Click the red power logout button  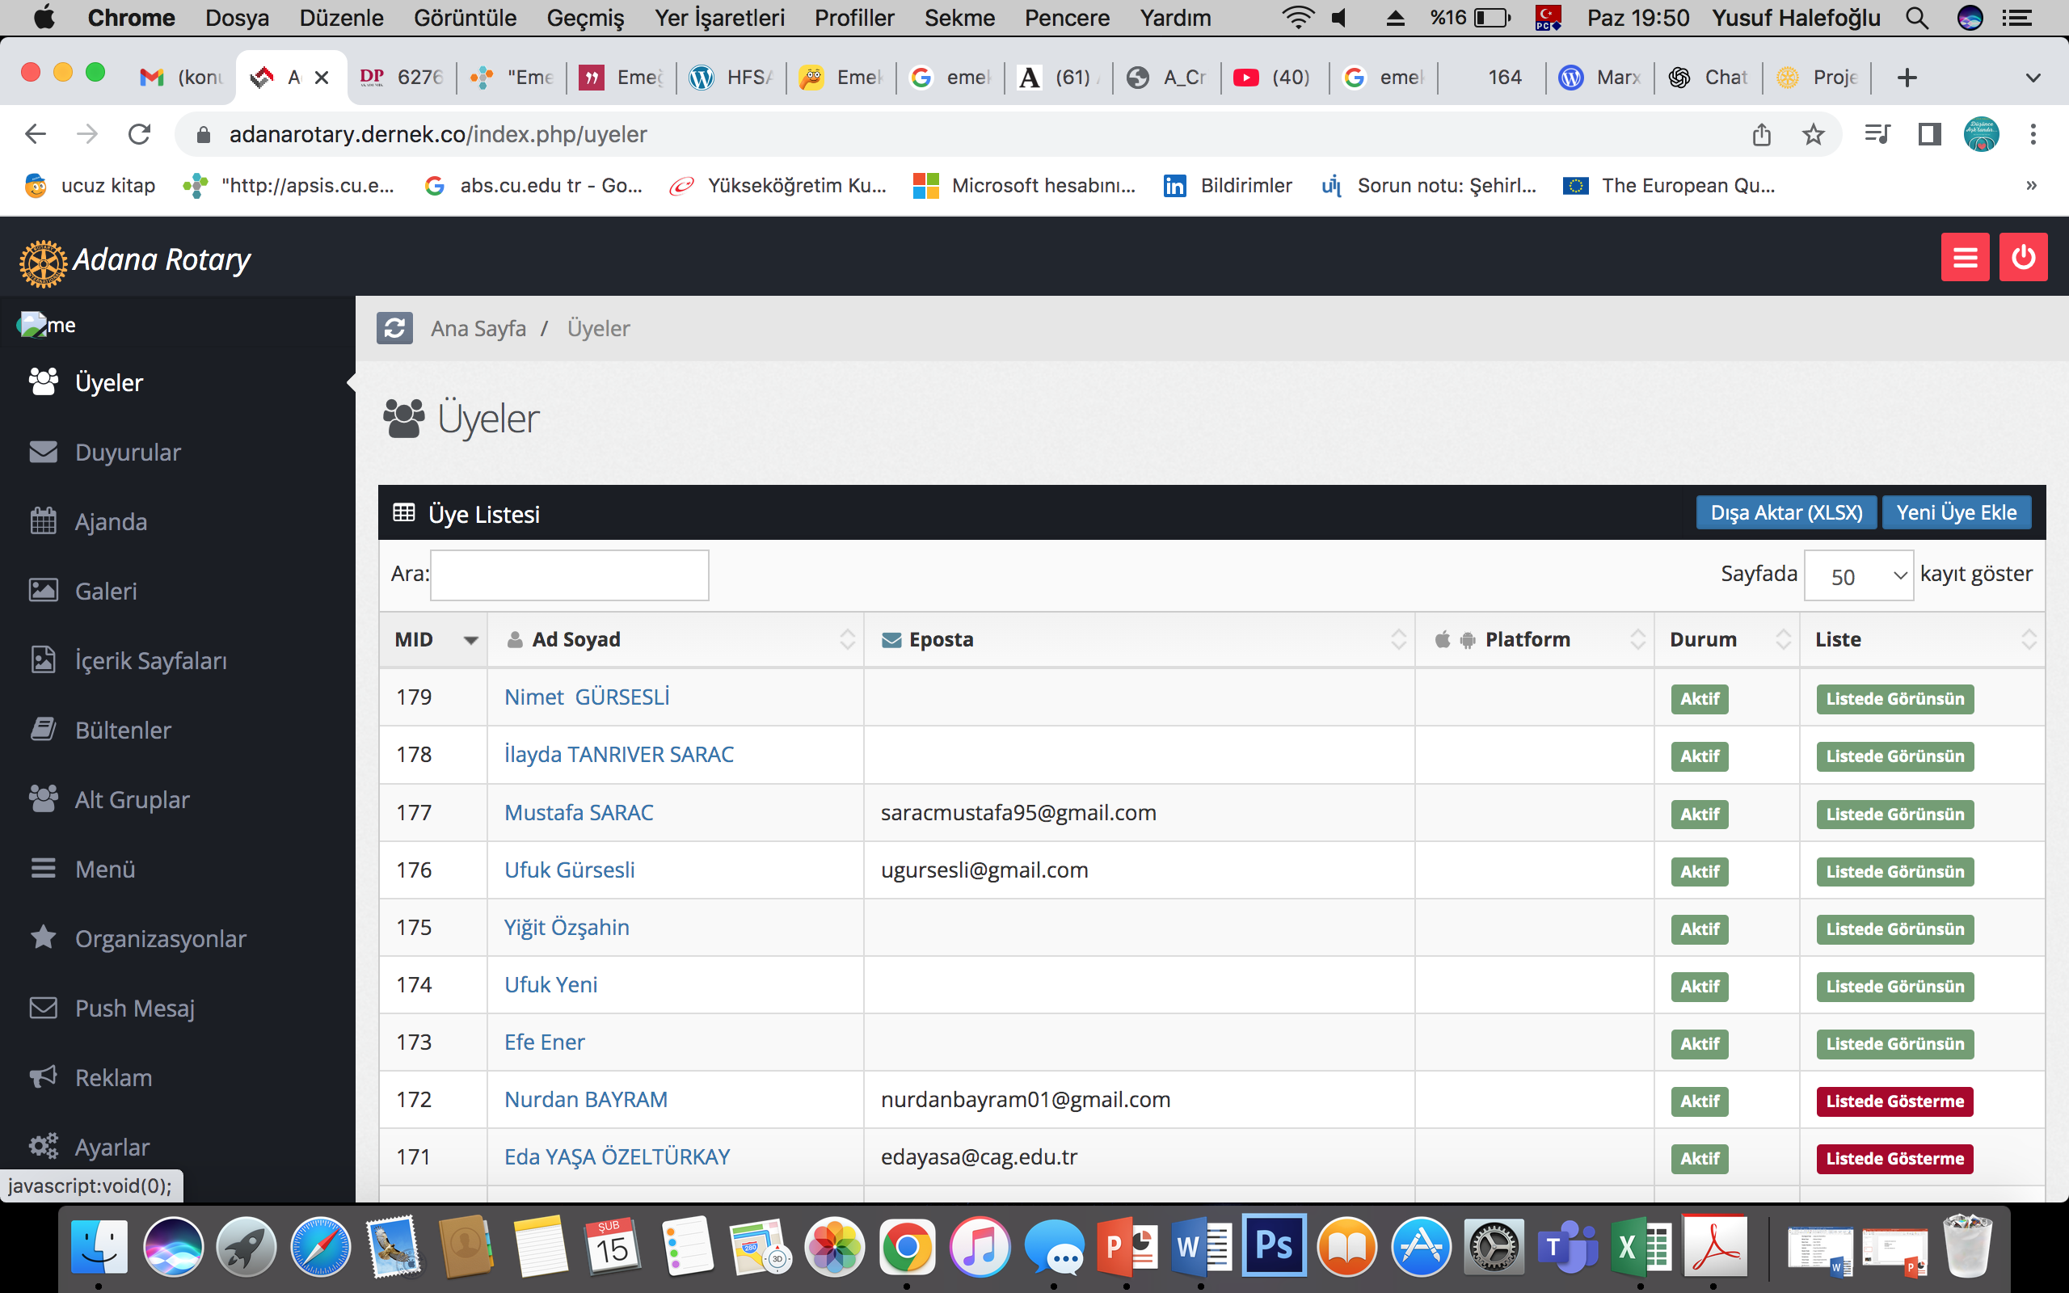click(2023, 258)
